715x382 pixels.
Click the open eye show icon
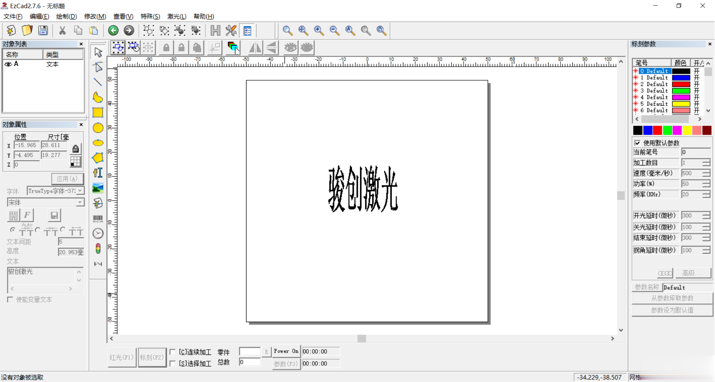pyautogui.click(x=291, y=48)
